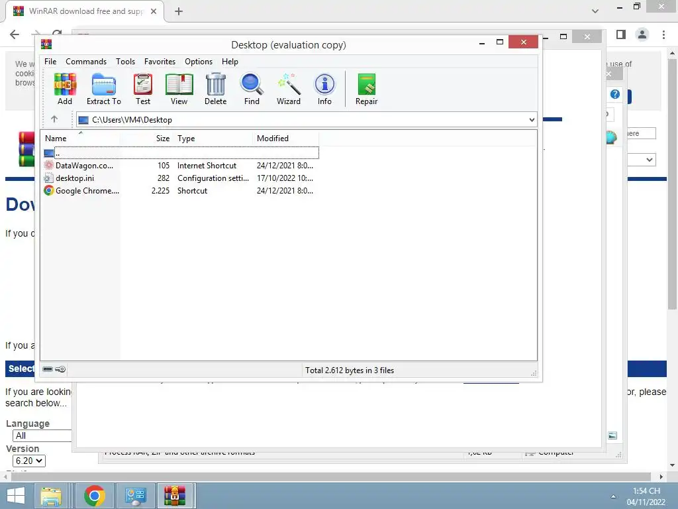Click the drive icon in status bar
The width and height of the screenshot is (678, 509).
(48, 369)
